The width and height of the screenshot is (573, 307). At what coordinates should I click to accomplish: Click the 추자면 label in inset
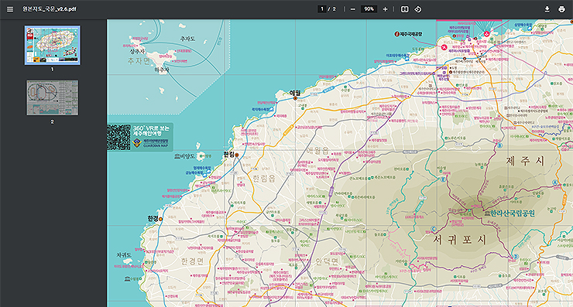(x=139, y=60)
